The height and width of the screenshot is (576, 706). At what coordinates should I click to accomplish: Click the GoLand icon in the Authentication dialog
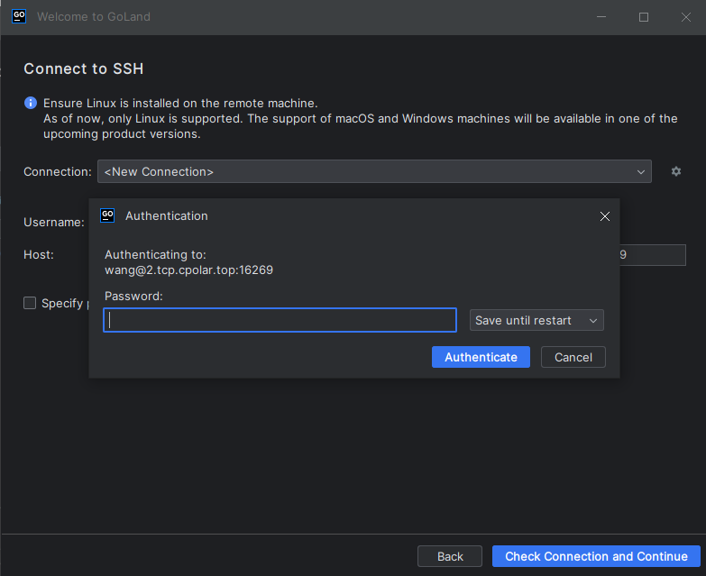(x=107, y=215)
